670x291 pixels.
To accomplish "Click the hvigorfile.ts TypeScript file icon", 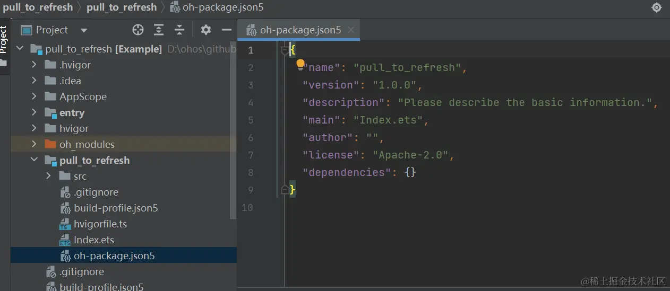I will click(x=65, y=224).
